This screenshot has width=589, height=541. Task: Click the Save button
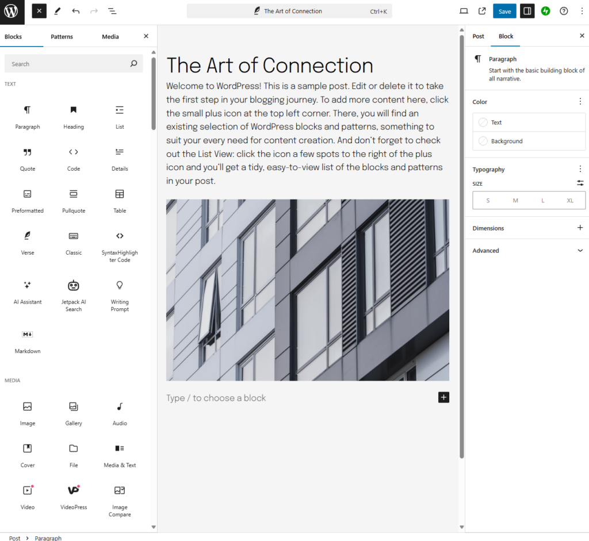pos(504,11)
